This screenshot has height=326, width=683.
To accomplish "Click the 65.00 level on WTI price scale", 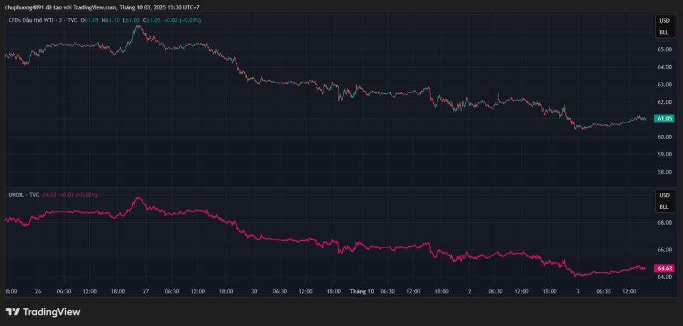I will point(664,49).
